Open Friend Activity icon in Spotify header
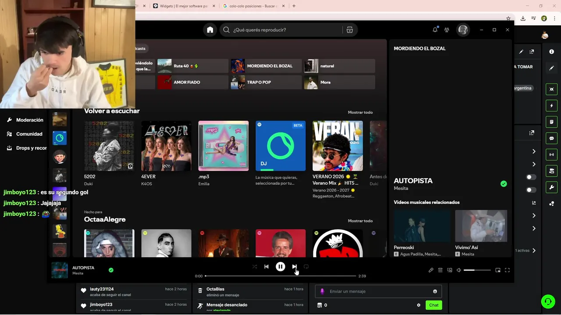This screenshot has width=561, height=315. [447, 30]
